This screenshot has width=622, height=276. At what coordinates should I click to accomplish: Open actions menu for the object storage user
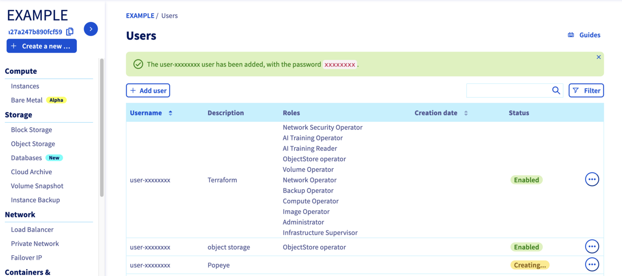tap(592, 247)
